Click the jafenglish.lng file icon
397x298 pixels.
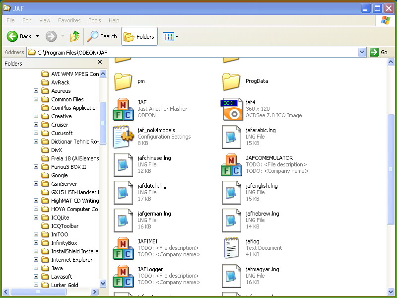[x=231, y=193]
